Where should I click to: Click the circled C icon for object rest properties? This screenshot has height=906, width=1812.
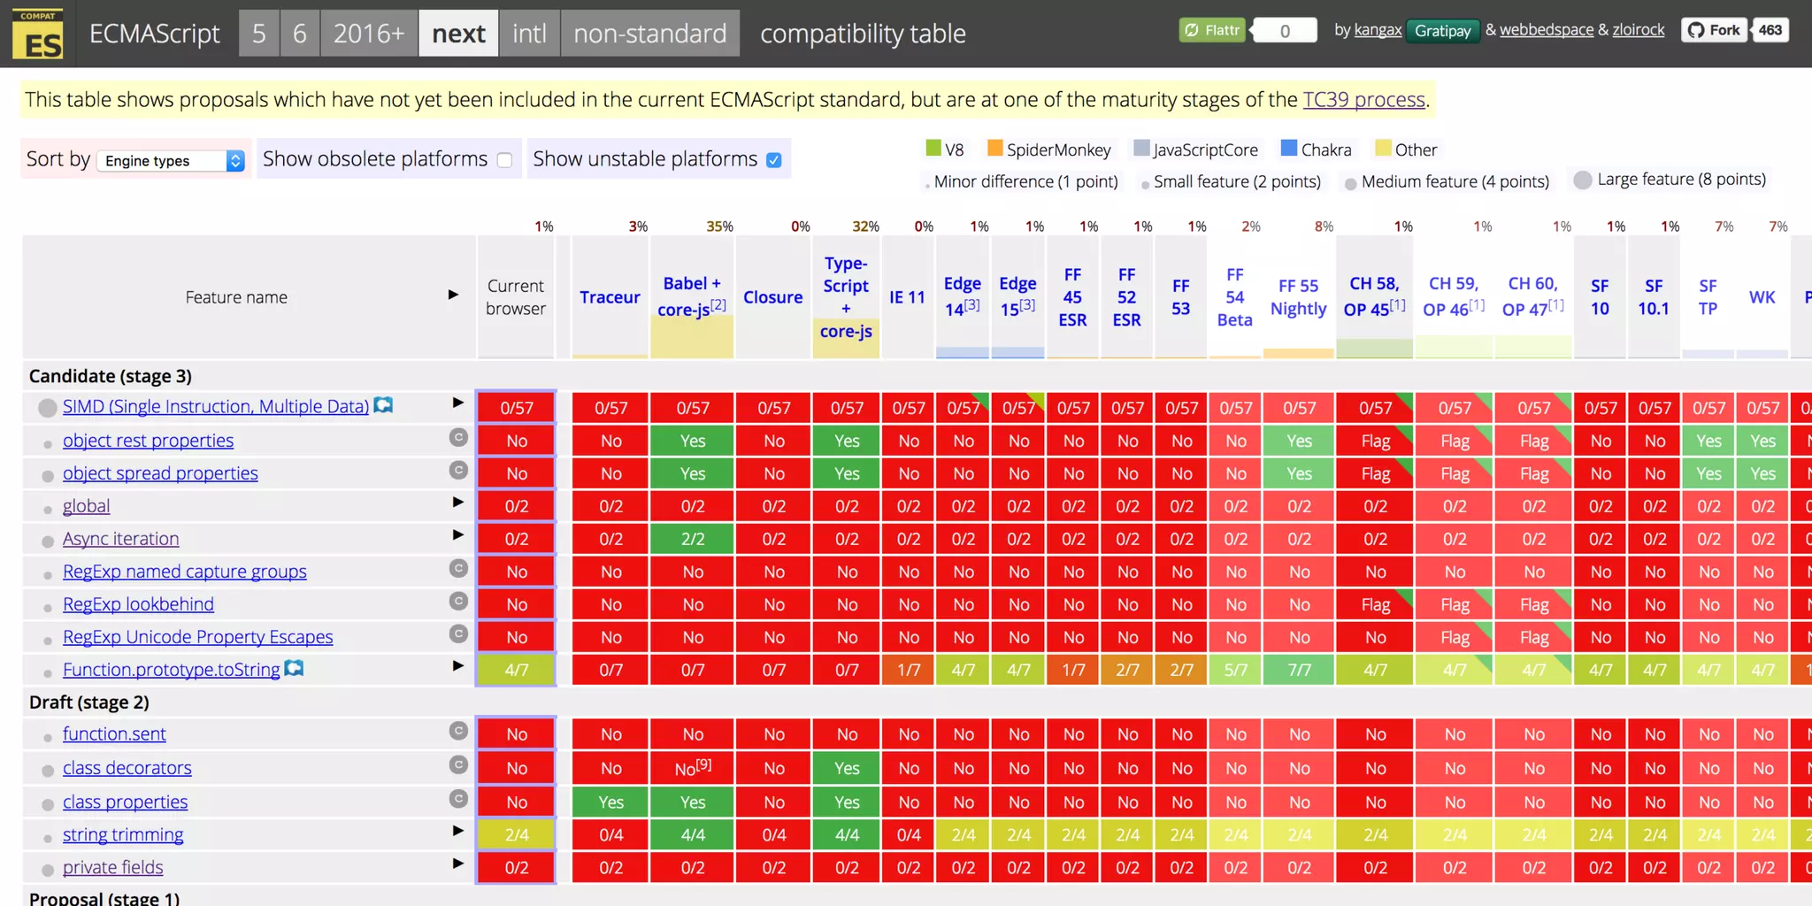coord(457,437)
